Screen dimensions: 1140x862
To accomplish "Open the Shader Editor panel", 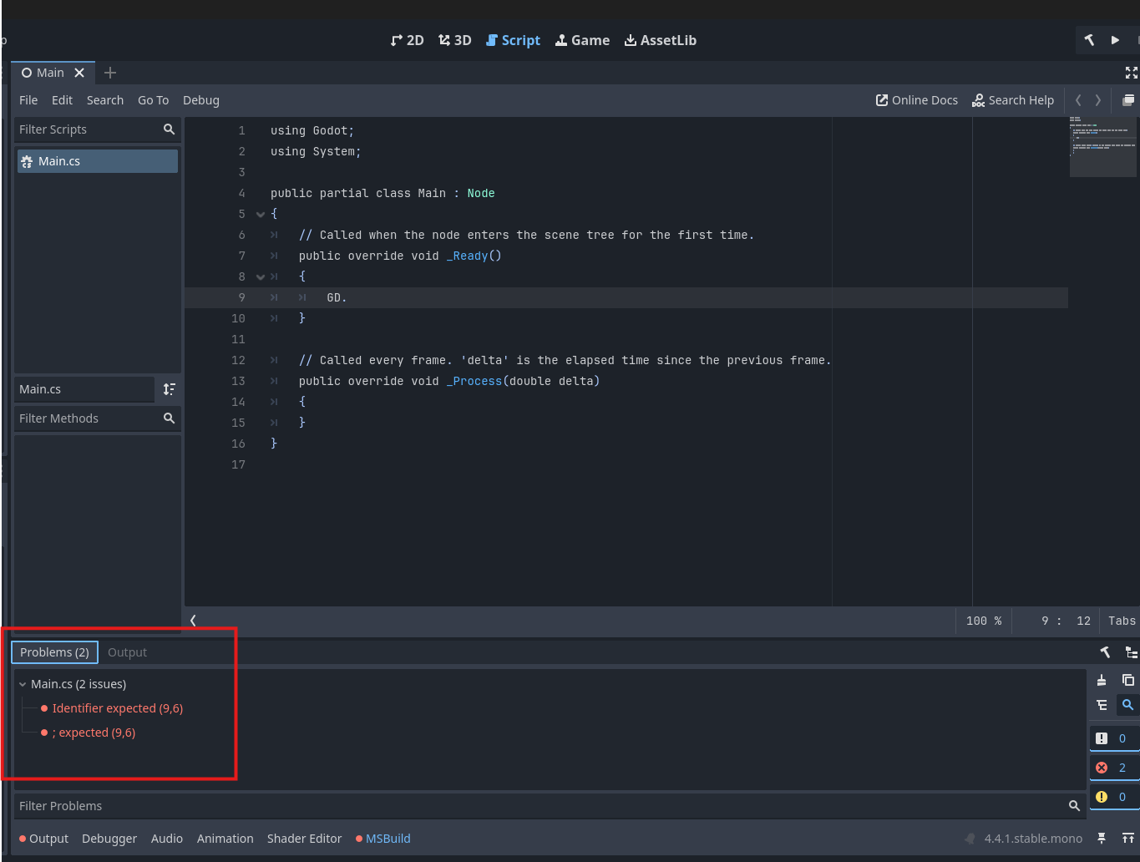I will click(x=304, y=839).
